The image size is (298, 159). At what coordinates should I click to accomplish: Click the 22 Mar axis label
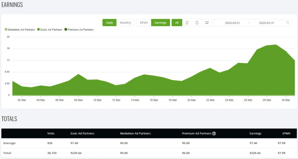click(x=210, y=100)
